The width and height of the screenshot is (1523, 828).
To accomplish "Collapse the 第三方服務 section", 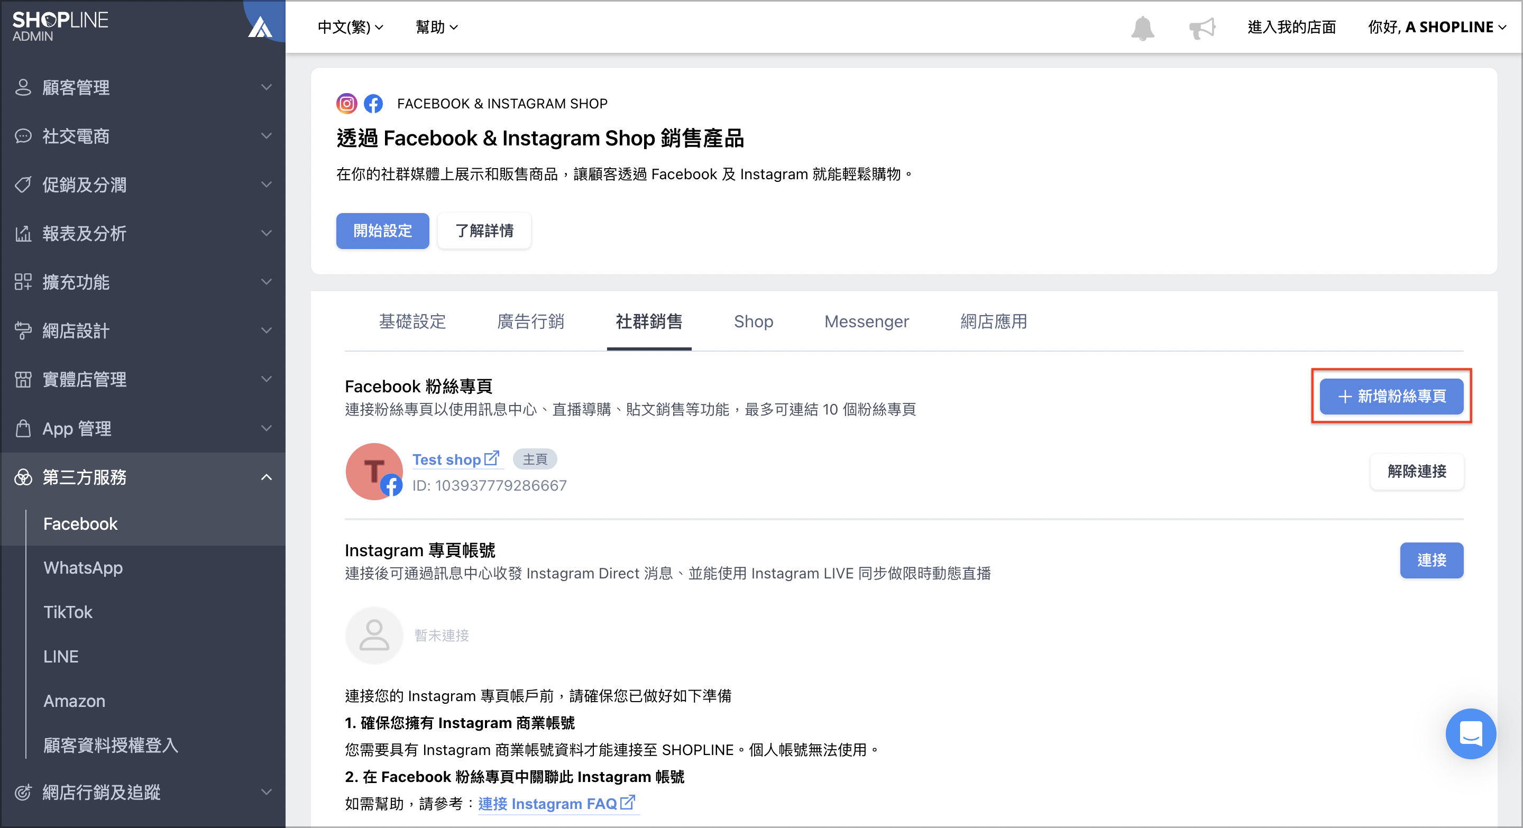I will (x=143, y=477).
